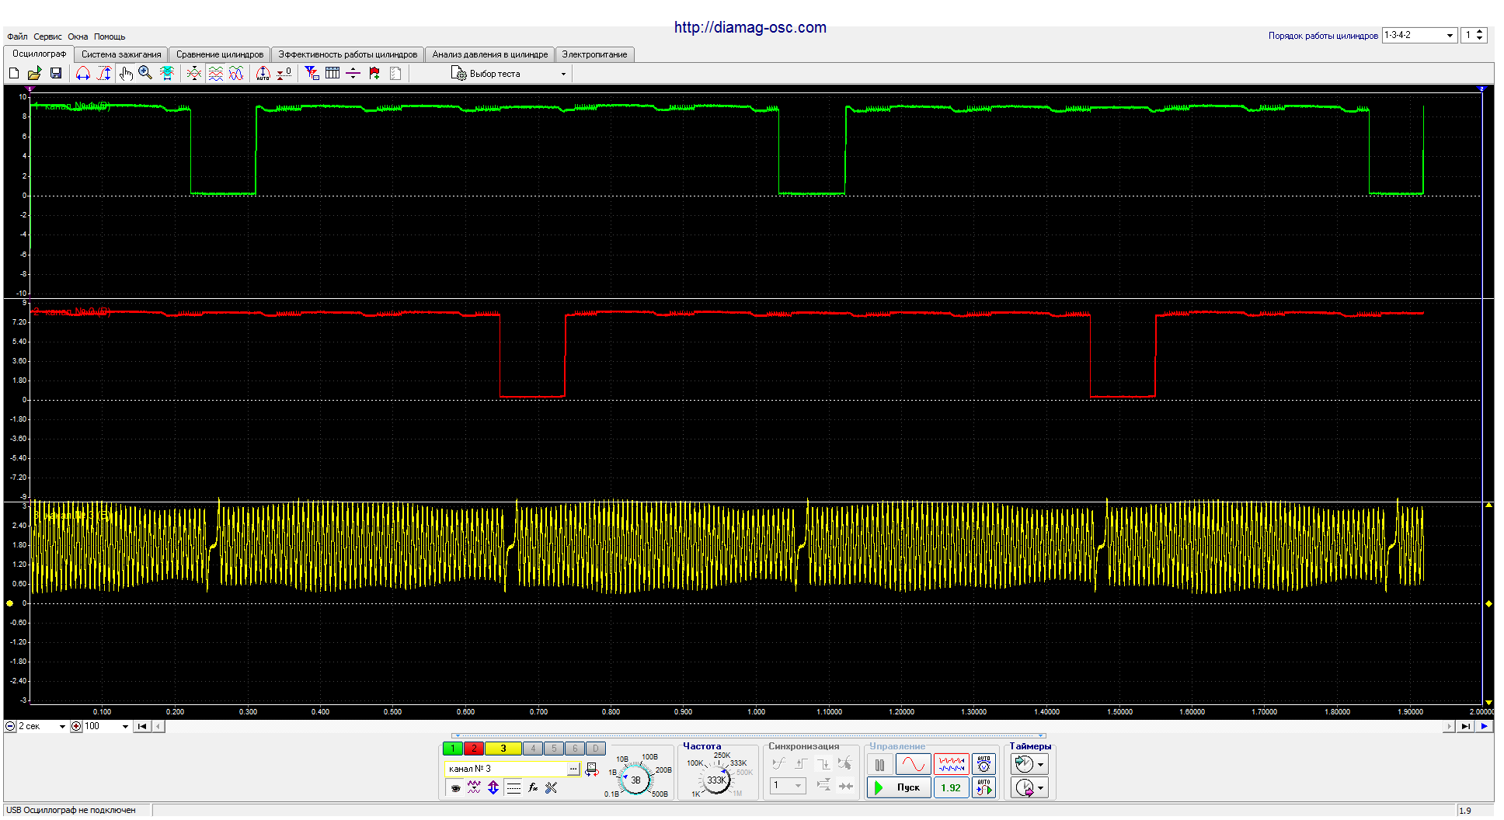1504x820 pixels.
Task: Toggle channel 3 yellow button
Action: [x=503, y=749]
